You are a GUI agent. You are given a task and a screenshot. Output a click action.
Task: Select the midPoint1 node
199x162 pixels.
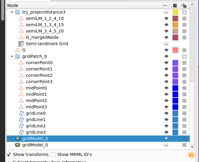[36, 94]
